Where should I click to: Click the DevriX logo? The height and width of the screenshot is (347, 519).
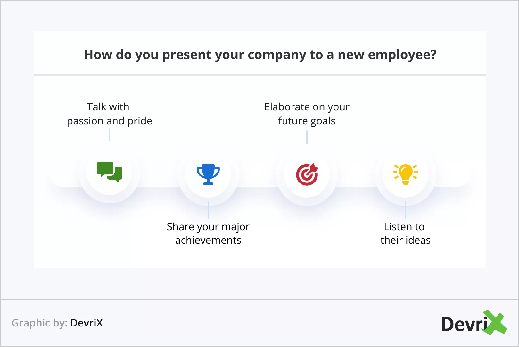(x=474, y=323)
